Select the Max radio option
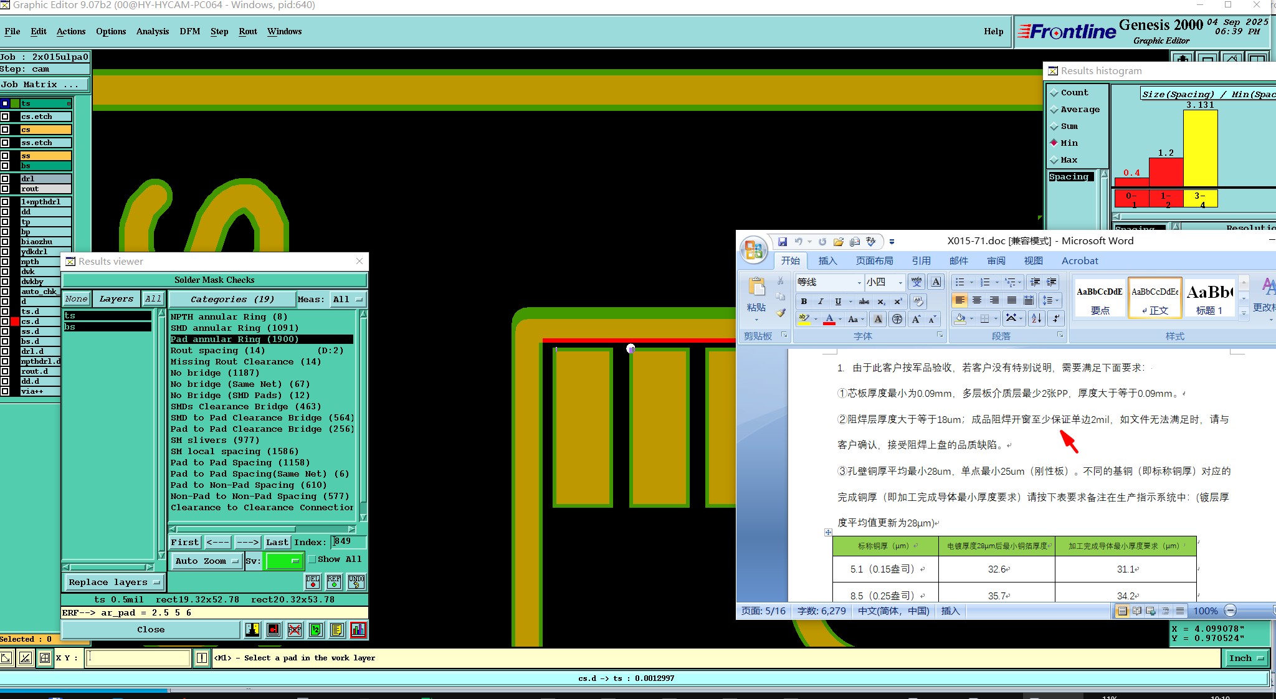The image size is (1276, 699). [1054, 160]
